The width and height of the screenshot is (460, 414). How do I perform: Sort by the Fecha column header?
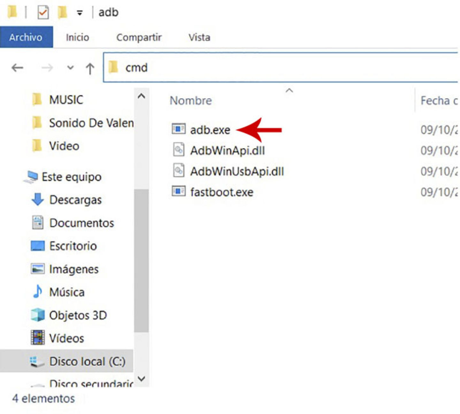coord(439,100)
